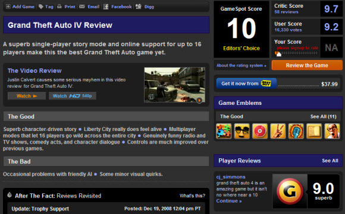
Task: Click 'please signup to rate' link
Action: pos(297,48)
